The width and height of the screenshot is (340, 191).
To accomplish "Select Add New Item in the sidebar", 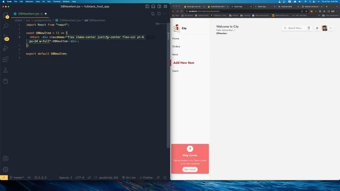I will click(184, 63).
